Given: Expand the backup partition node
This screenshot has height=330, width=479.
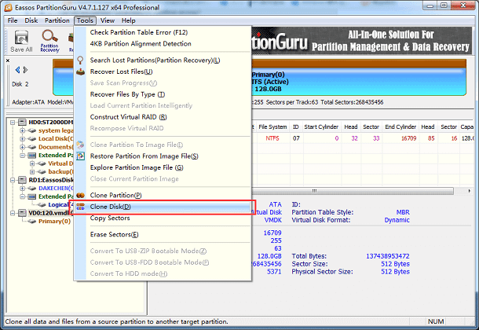Looking at the screenshot, I should [x=32, y=172].
